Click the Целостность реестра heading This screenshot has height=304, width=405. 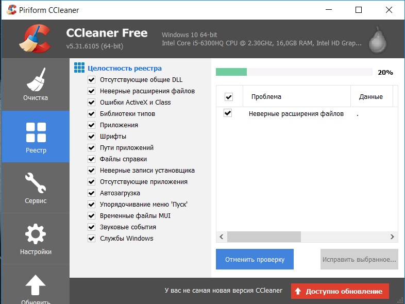(x=125, y=68)
